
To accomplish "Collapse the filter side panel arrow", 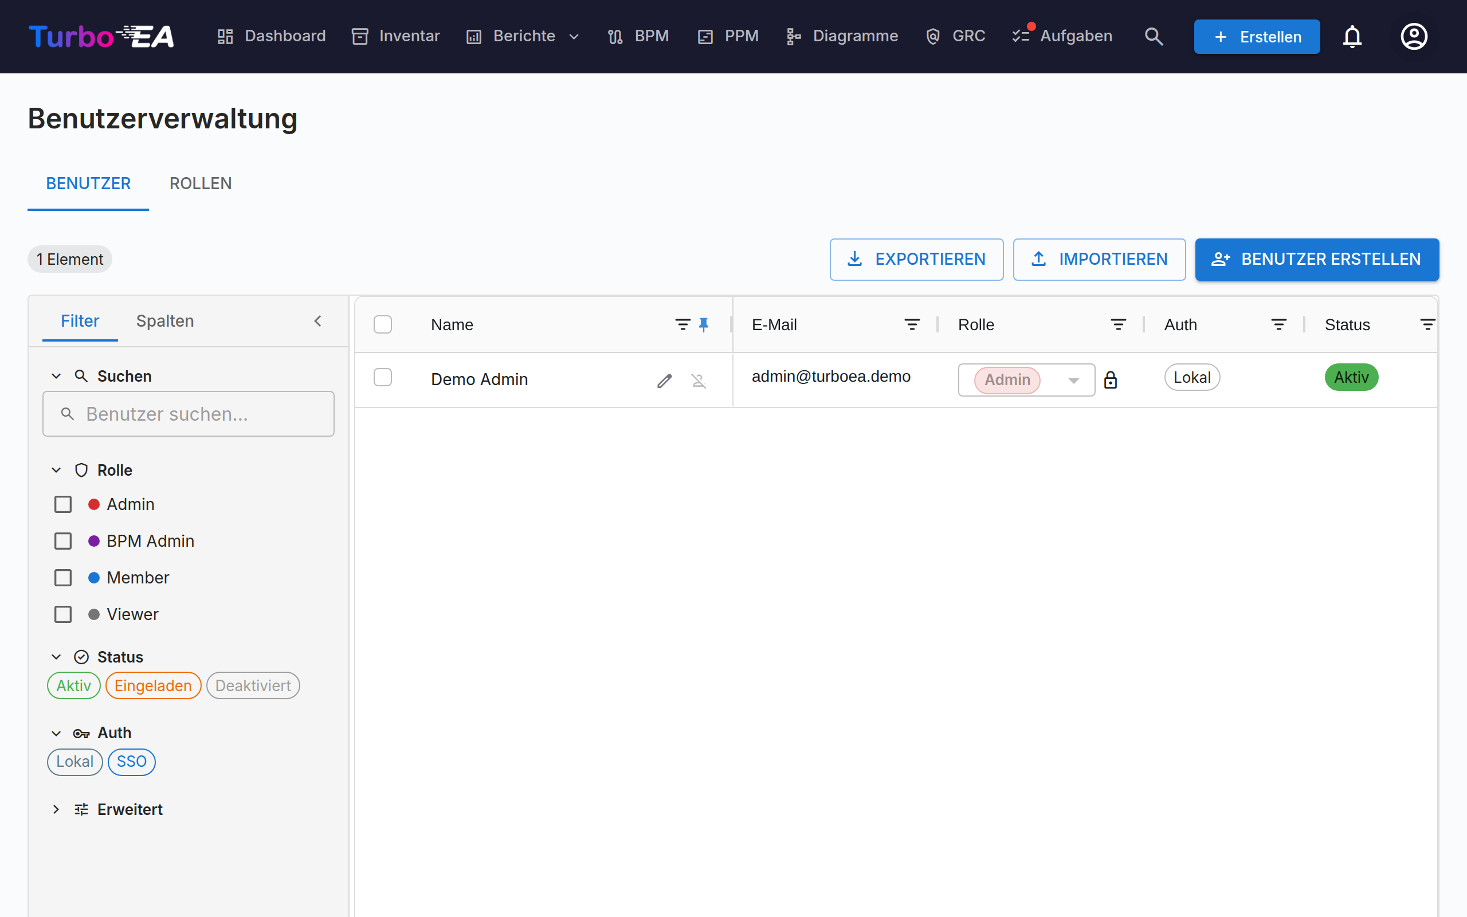I will click(x=317, y=321).
